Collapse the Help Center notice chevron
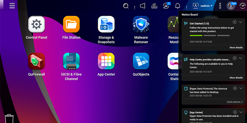 point(241,58)
